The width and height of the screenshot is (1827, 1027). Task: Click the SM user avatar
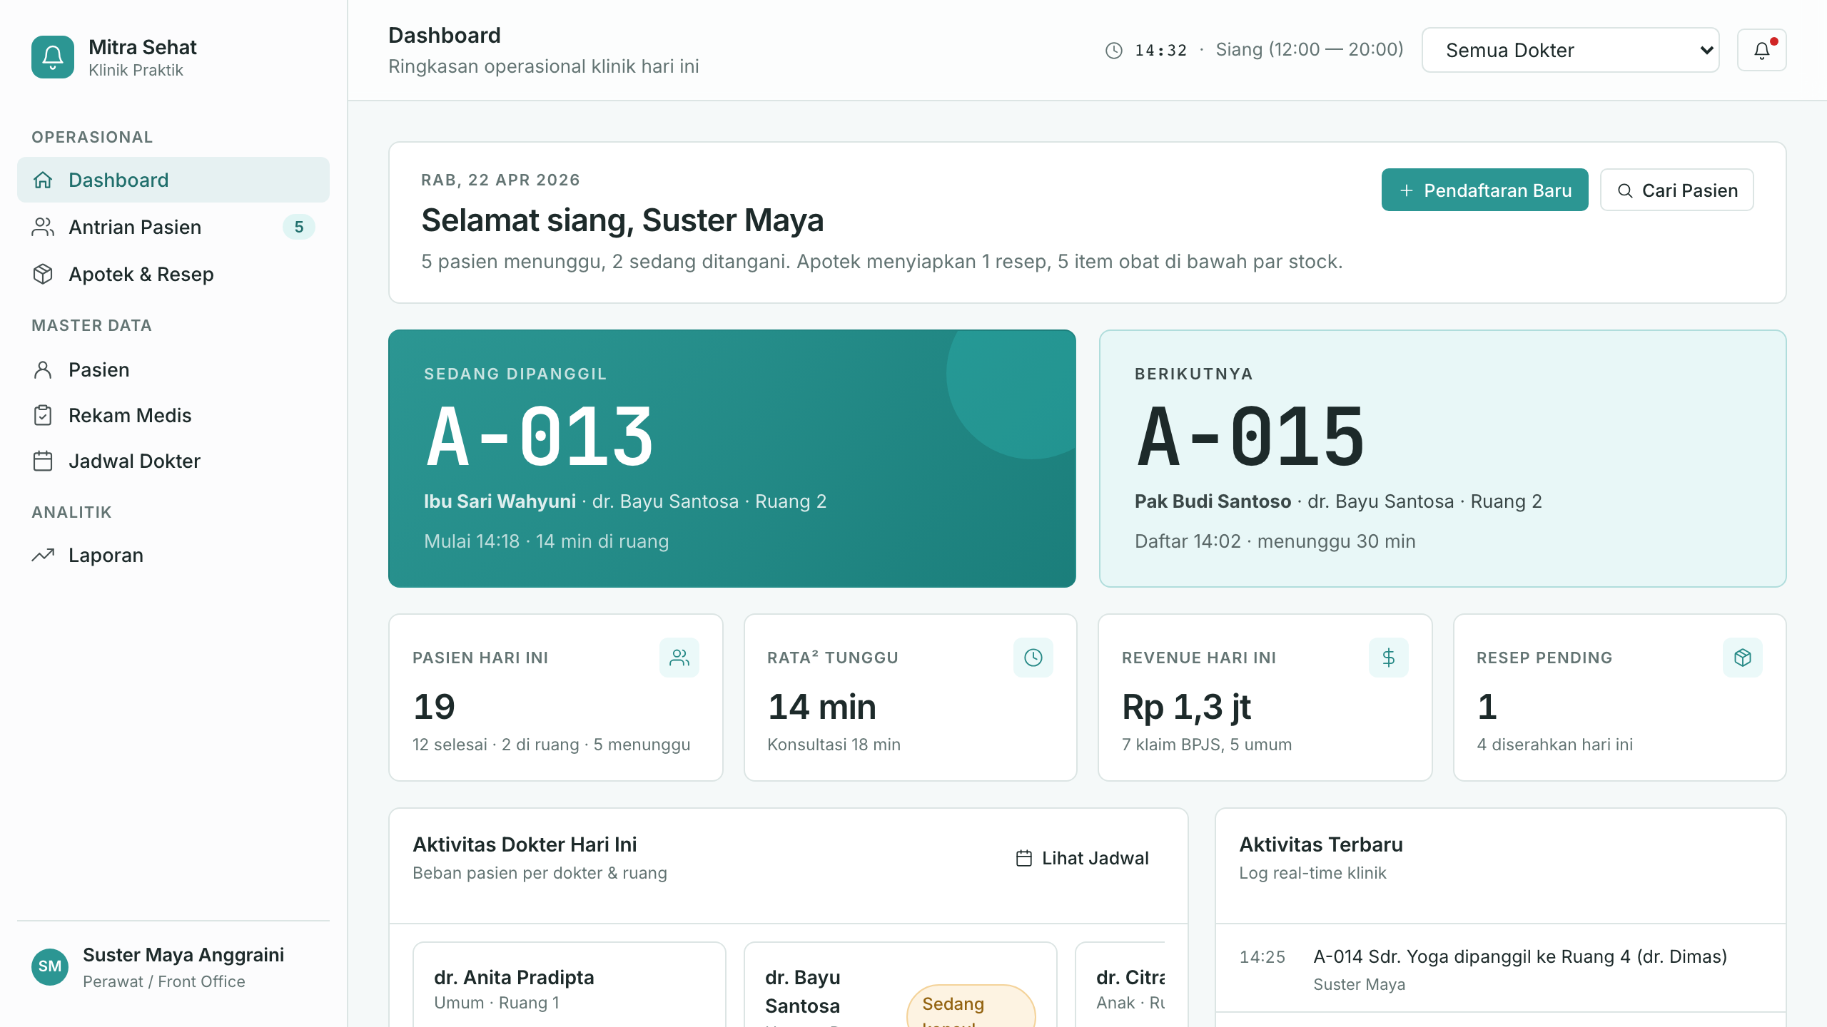tap(50, 967)
